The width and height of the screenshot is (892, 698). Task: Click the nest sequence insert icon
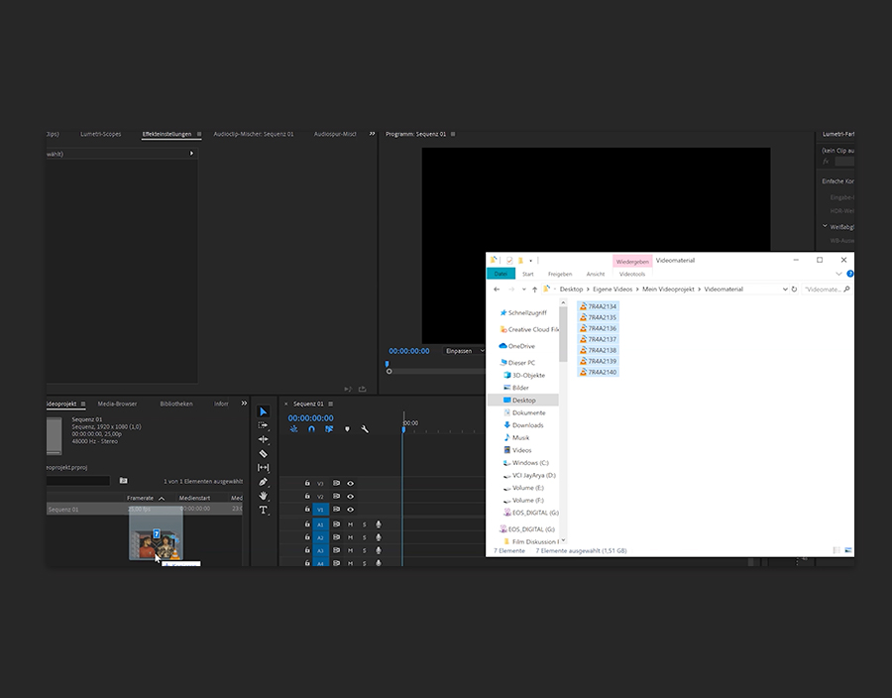293,429
